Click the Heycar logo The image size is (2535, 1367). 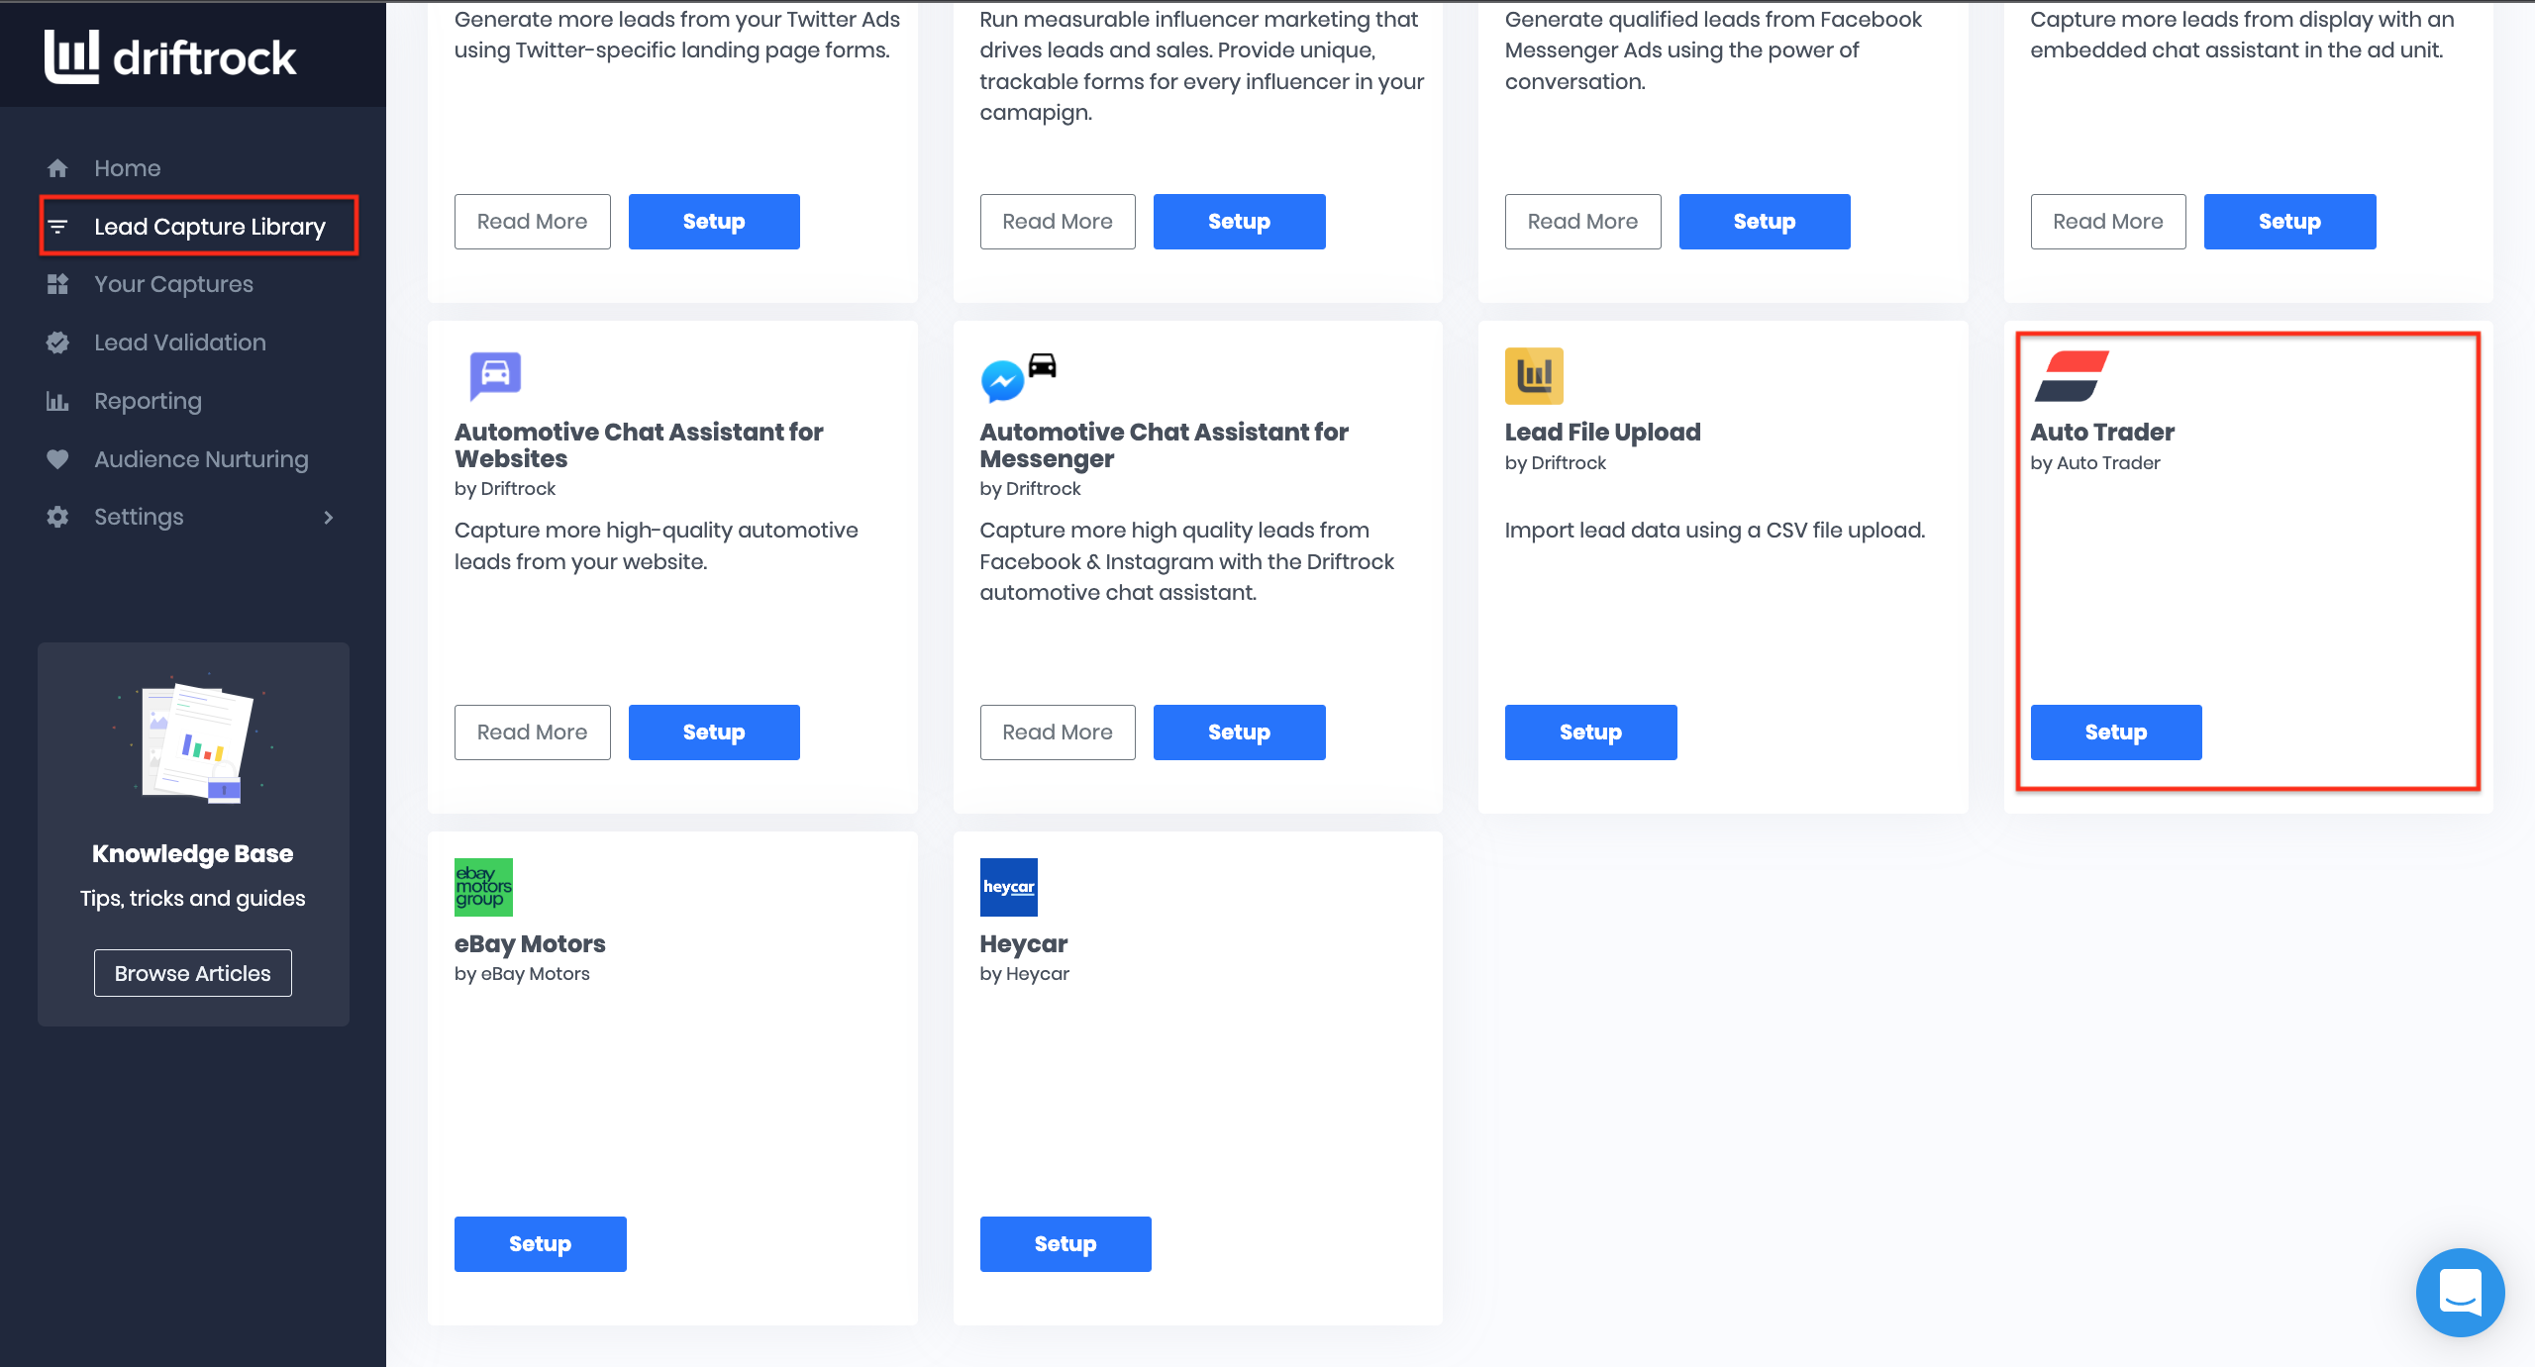(x=1008, y=887)
